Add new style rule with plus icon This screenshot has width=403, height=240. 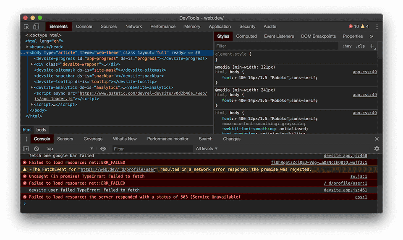[372, 46]
